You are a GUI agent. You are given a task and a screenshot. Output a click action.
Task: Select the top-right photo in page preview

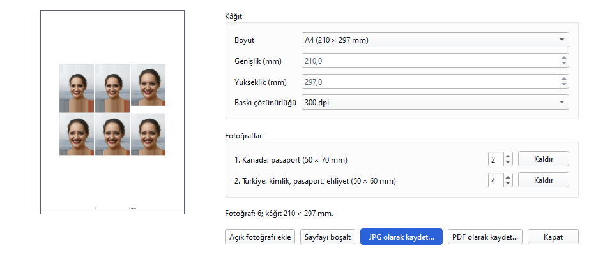148,85
